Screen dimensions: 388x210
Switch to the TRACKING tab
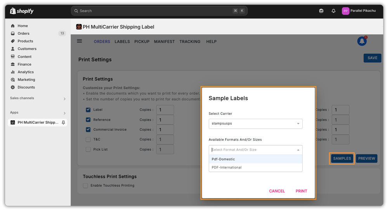tap(190, 42)
